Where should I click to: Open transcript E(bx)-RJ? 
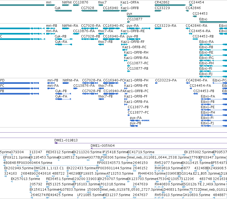[213, 77]
